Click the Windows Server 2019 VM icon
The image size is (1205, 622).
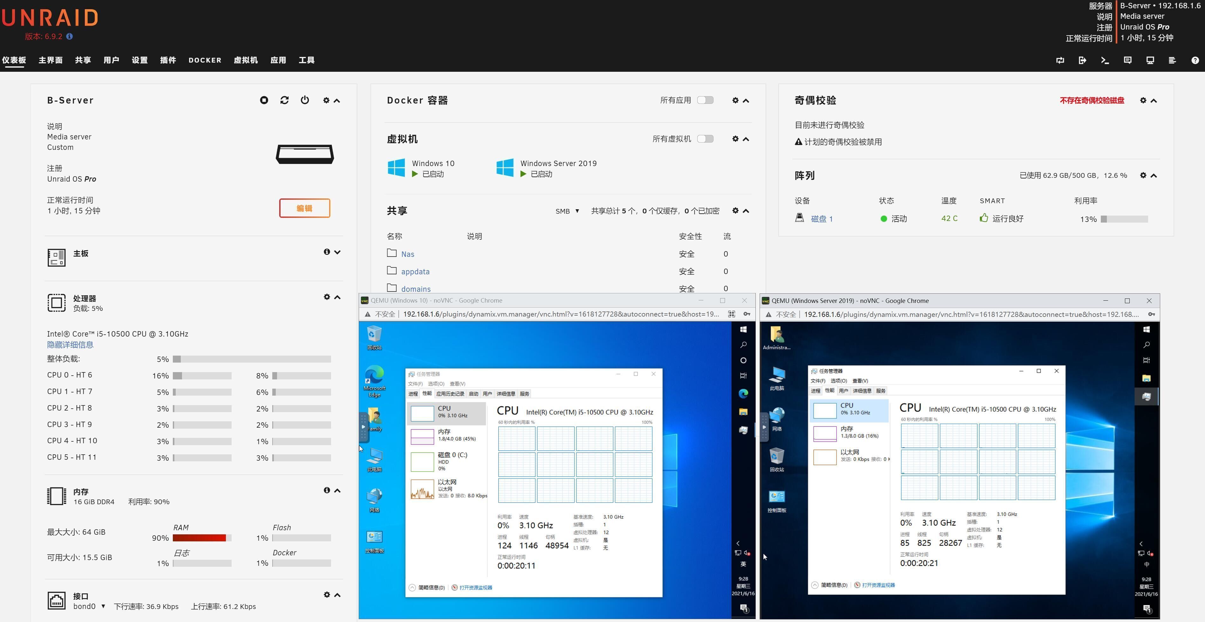[505, 167]
